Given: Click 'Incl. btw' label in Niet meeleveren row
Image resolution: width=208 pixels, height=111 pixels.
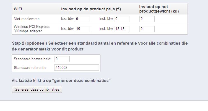Looking at the screenshot, I should 106,19.
